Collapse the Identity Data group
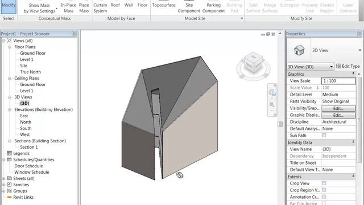The width and height of the screenshot is (364, 205). [x=353, y=142]
